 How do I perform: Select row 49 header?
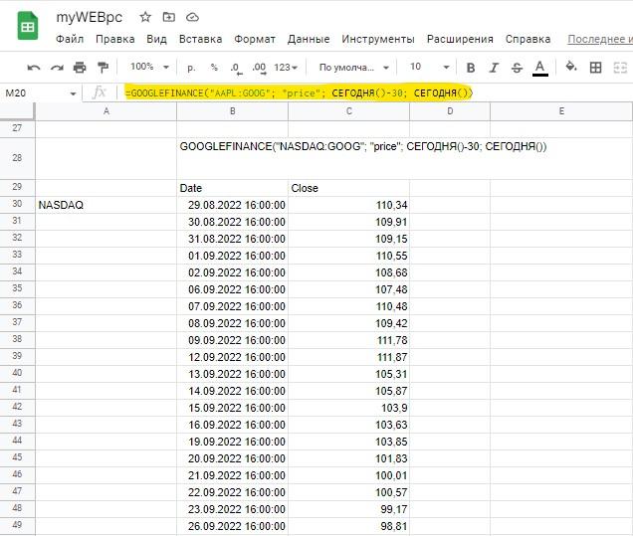[x=17, y=525]
